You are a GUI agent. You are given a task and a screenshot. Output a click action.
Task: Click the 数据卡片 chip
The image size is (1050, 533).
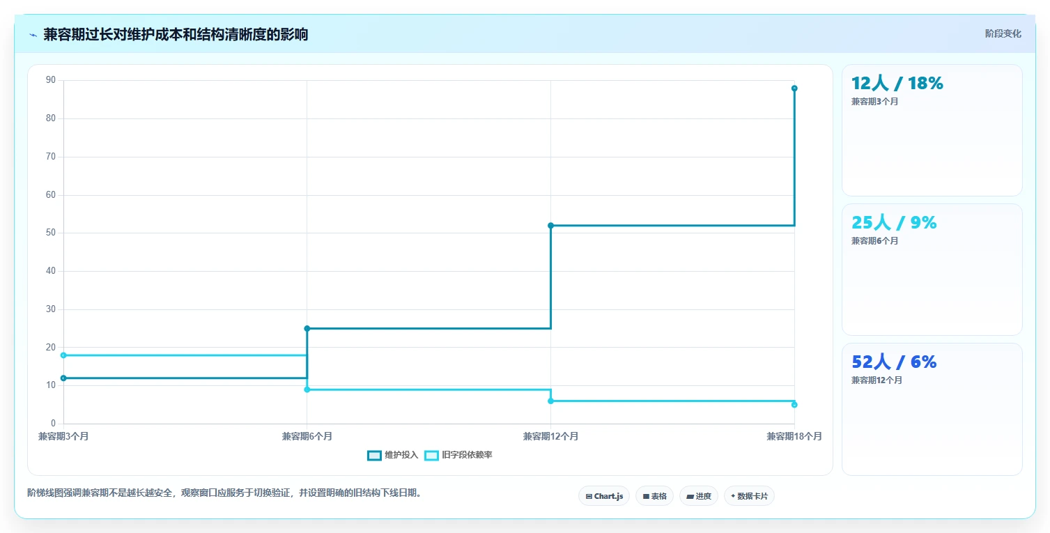tap(749, 496)
